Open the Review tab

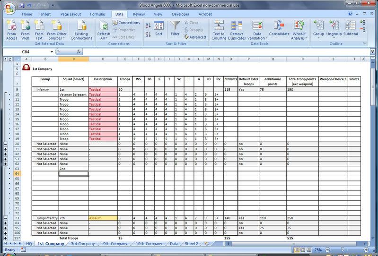pos(139,14)
